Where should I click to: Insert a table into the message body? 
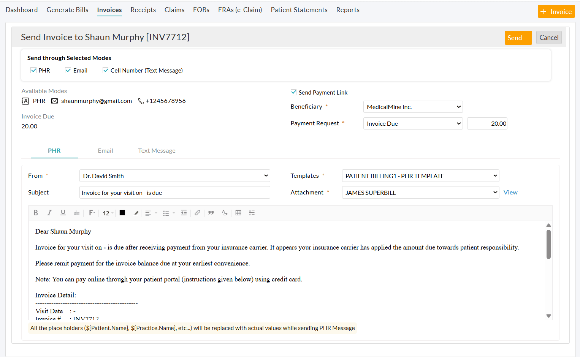pyautogui.click(x=238, y=213)
